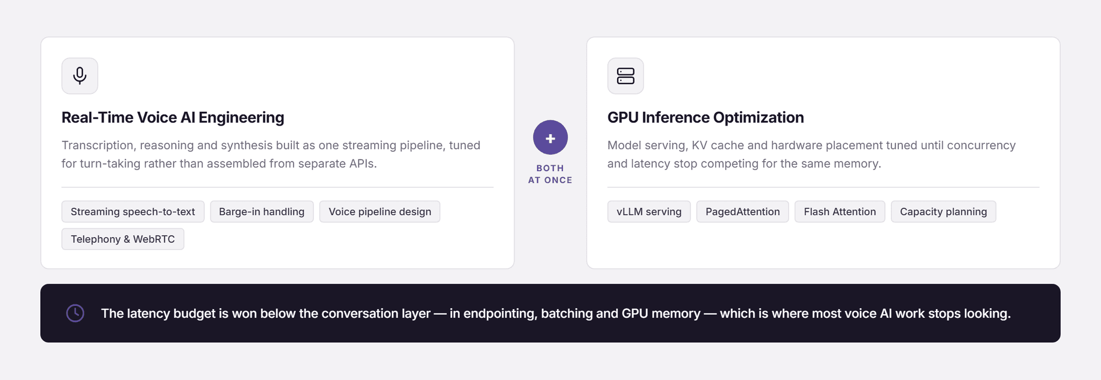Select the Telephony & WebRTC tag

point(123,239)
